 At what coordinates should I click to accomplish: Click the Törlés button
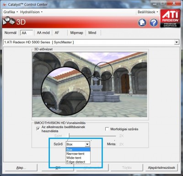pos(127,168)
